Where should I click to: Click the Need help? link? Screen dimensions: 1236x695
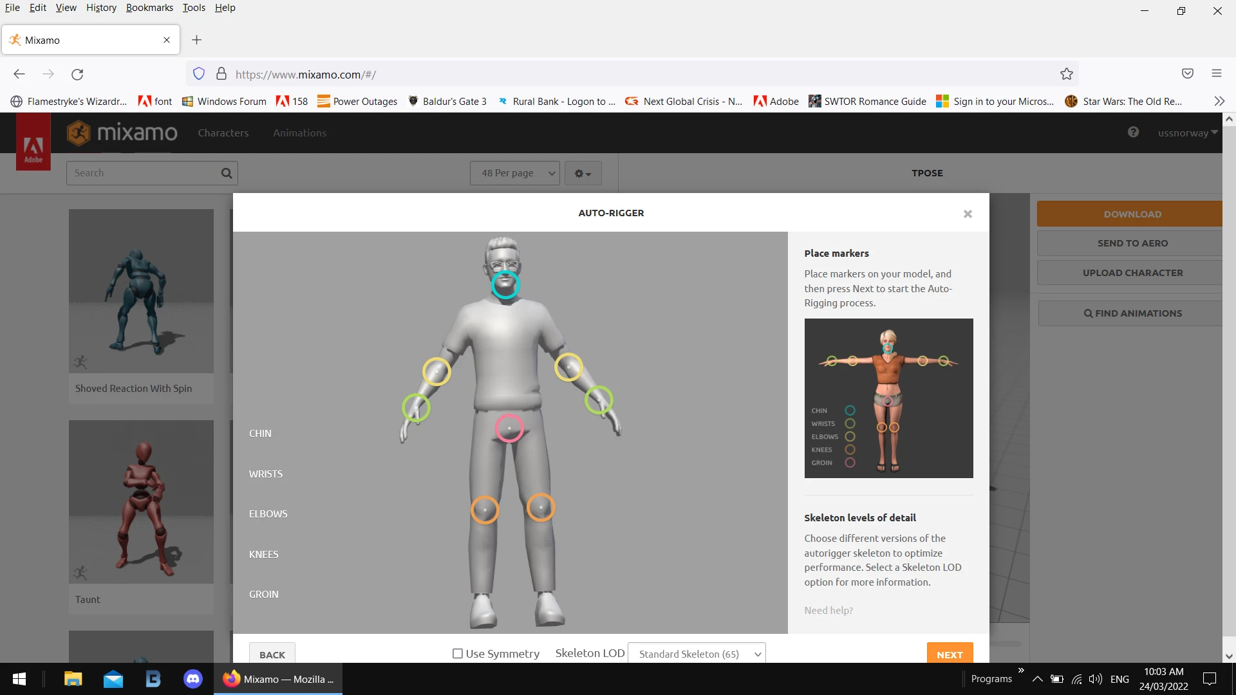(x=828, y=610)
